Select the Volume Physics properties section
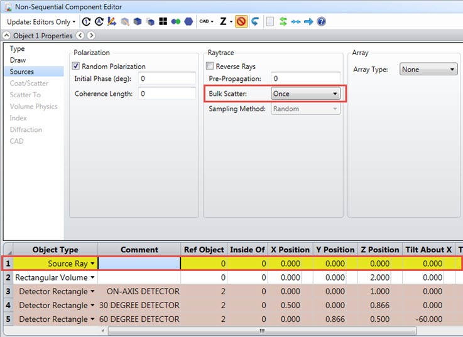The width and height of the screenshot is (463, 337). [34, 106]
